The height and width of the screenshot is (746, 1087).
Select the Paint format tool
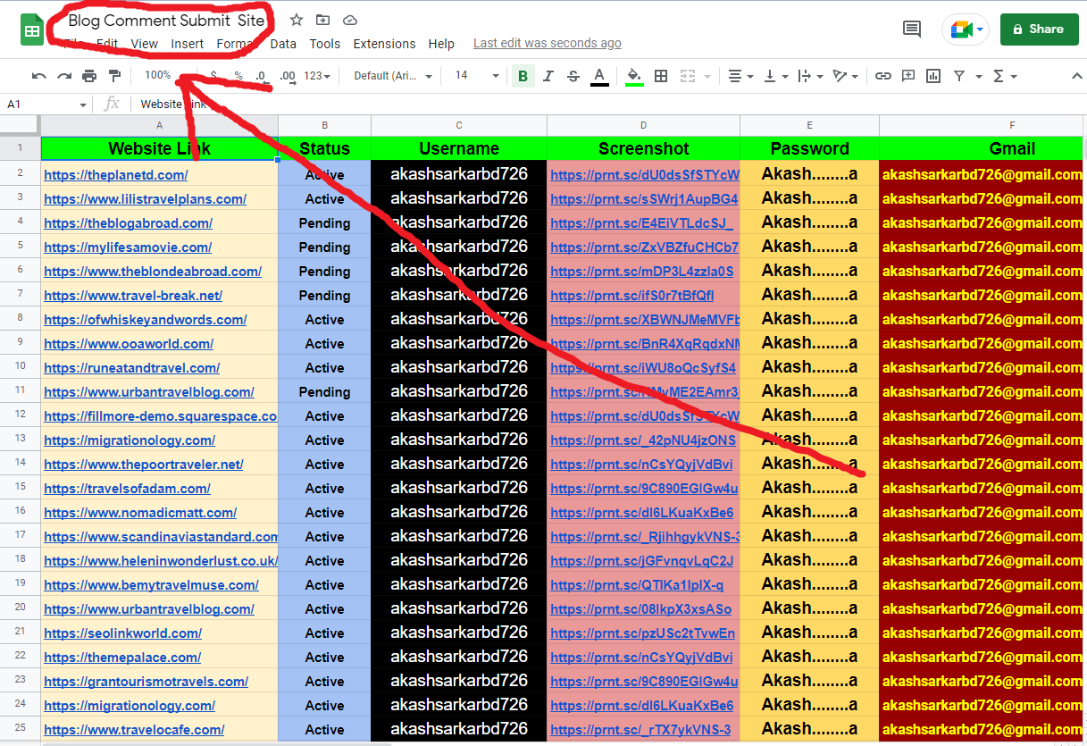pos(114,75)
